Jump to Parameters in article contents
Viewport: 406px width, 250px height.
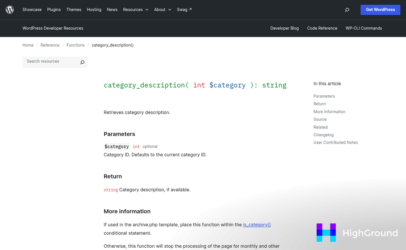click(324, 96)
